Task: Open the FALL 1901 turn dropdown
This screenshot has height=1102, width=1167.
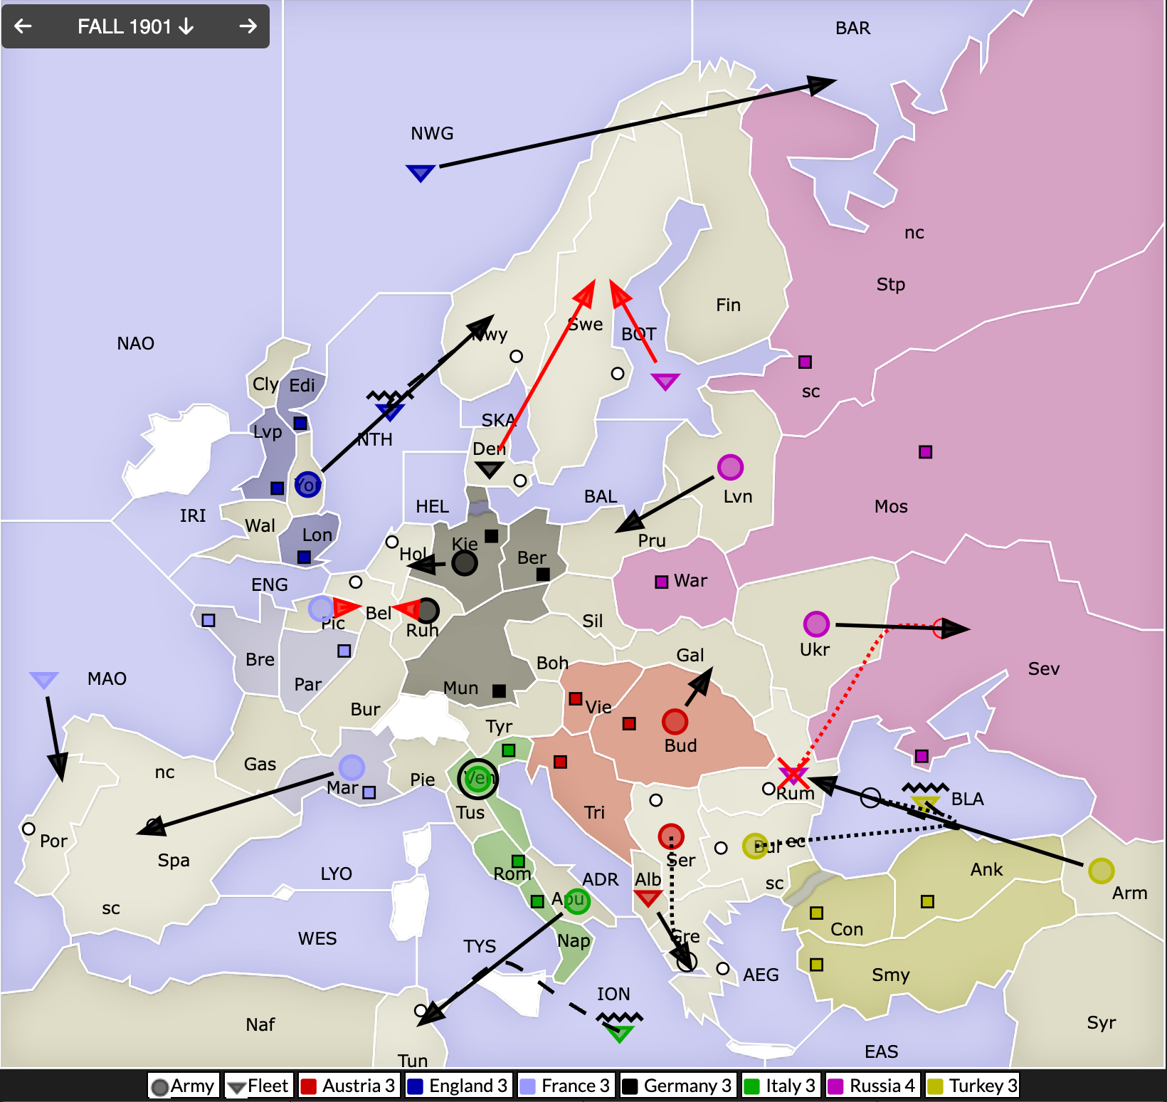Action: [135, 26]
